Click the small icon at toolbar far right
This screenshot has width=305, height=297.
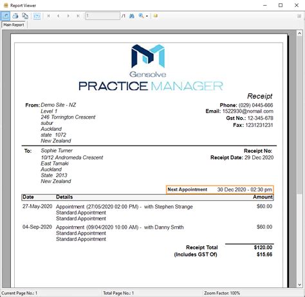tap(299, 16)
